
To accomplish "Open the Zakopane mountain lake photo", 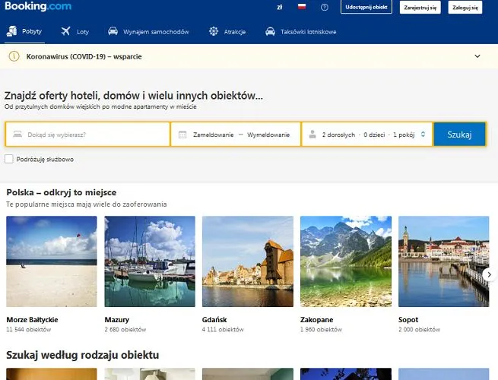I will coord(346,261).
